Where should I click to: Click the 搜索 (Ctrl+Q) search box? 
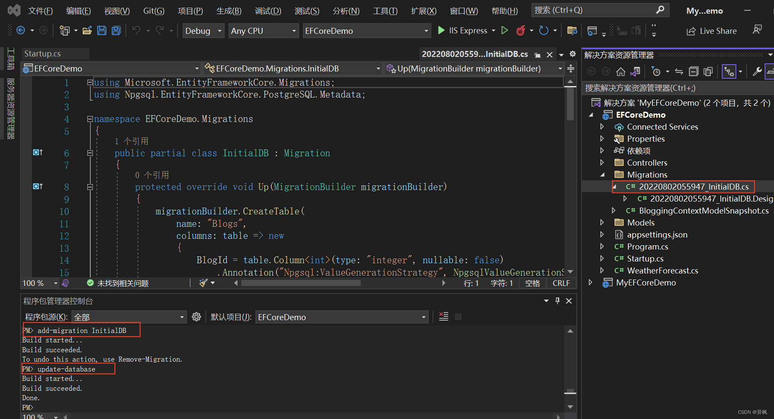(x=600, y=10)
